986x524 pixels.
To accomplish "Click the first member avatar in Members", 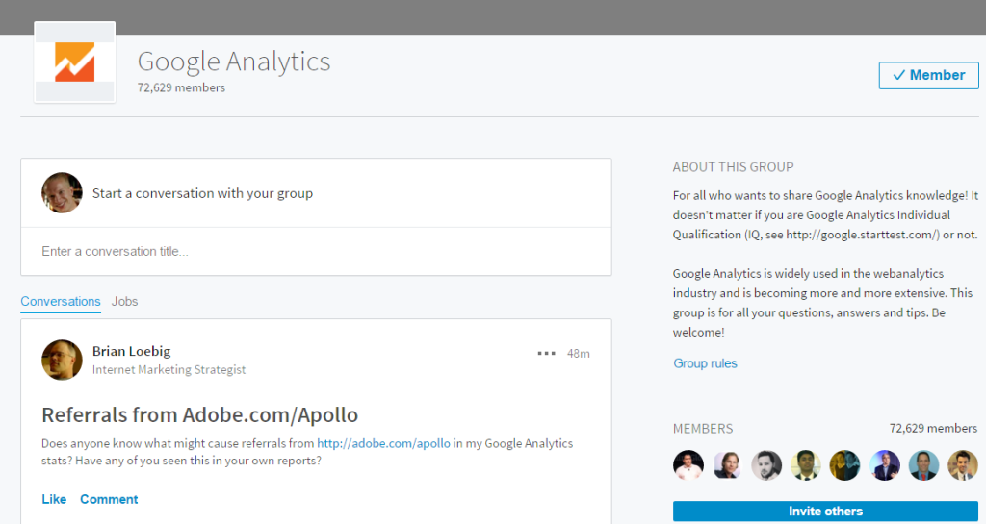I will coord(688,465).
